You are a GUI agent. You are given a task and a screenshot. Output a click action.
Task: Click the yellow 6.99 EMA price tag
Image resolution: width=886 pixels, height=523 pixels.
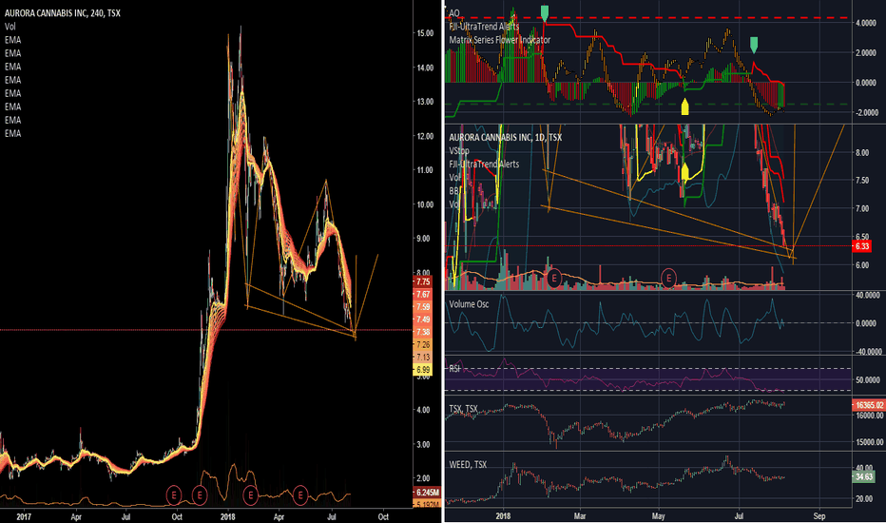pos(423,370)
